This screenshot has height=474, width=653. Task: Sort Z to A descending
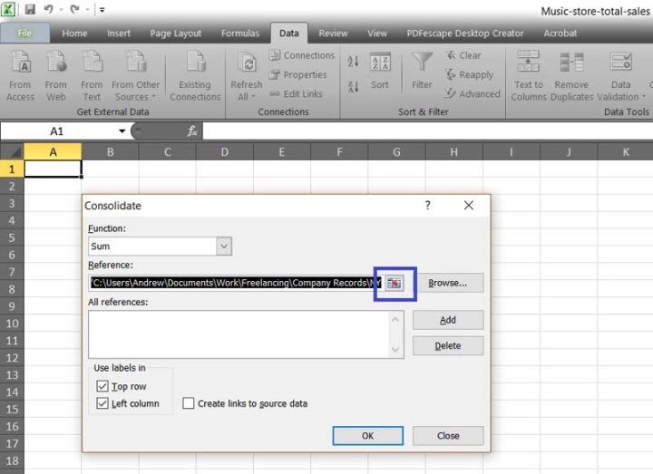[x=353, y=87]
